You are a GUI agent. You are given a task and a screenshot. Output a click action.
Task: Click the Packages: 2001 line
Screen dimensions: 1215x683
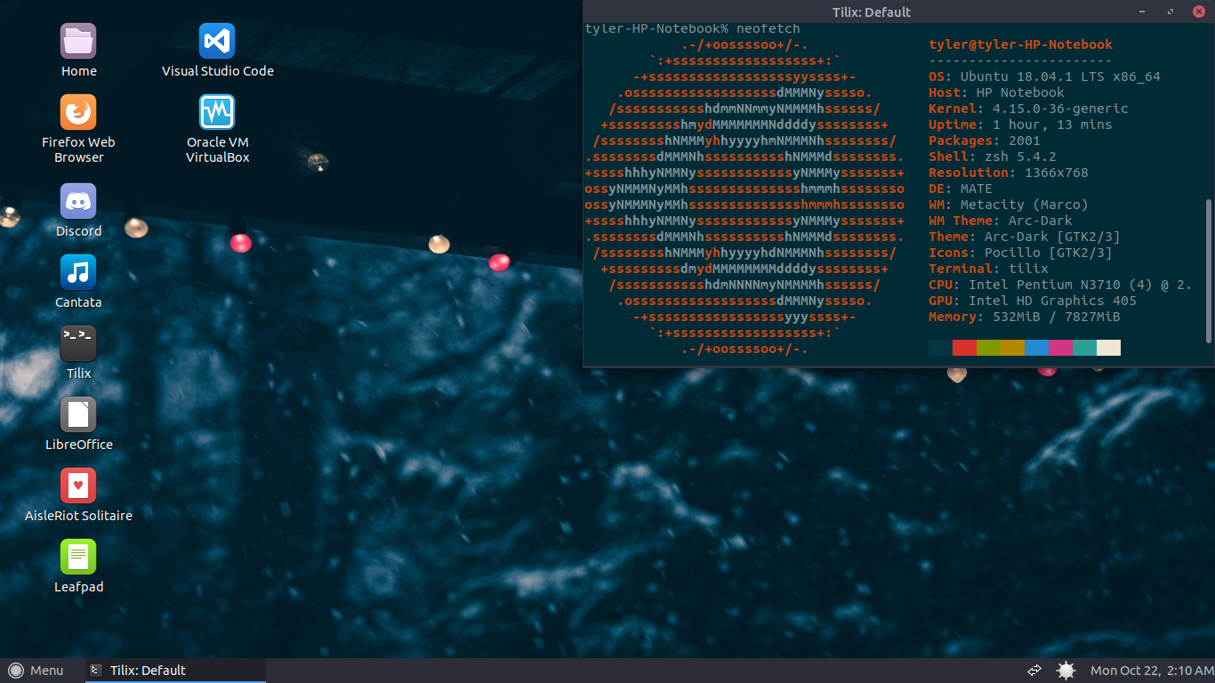[x=985, y=141]
